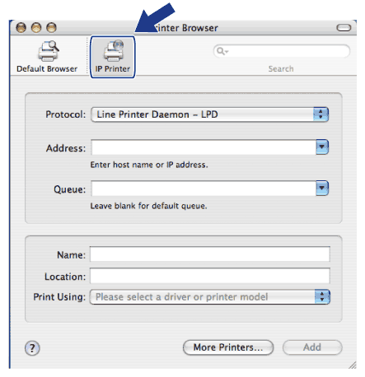Close the Printer Browser window
The width and height of the screenshot is (365, 377).
(21, 27)
